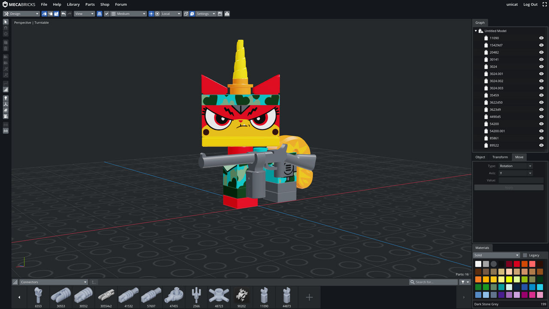Activate the Select arrow tool
This screenshot has height=309, width=549.
[x=6, y=22]
